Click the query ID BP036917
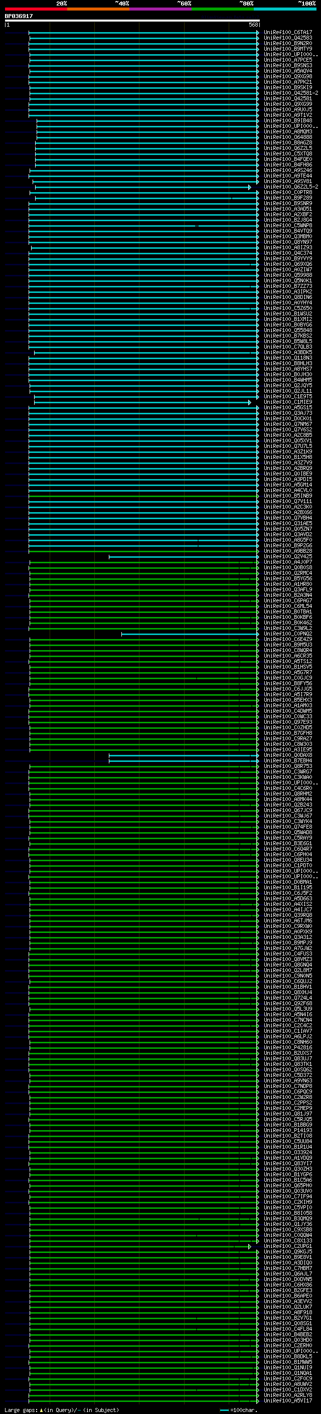321x1414 pixels. tap(19, 16)
